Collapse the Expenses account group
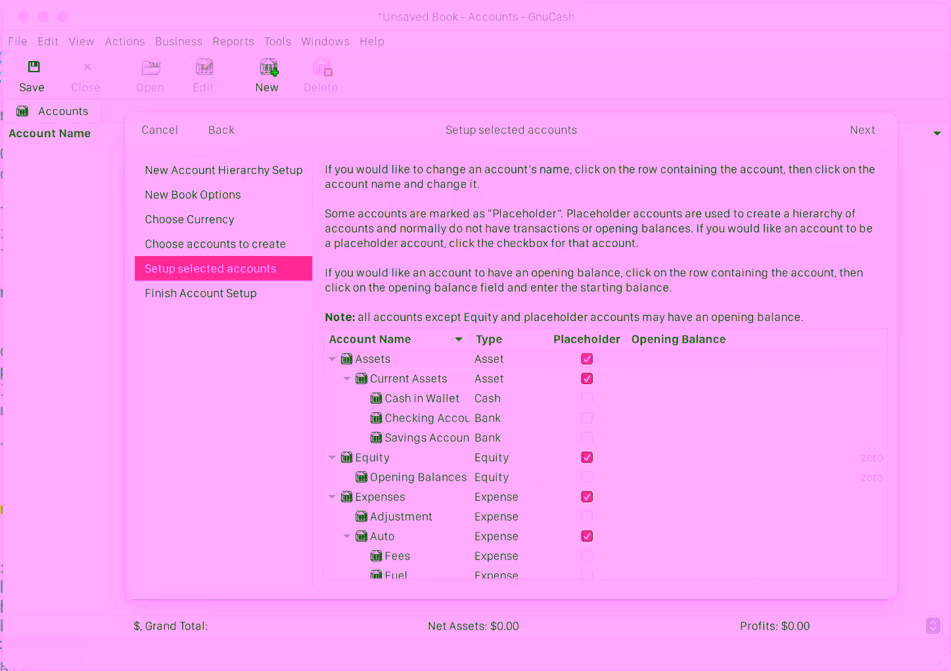The image size is (951, 671). 333,497
